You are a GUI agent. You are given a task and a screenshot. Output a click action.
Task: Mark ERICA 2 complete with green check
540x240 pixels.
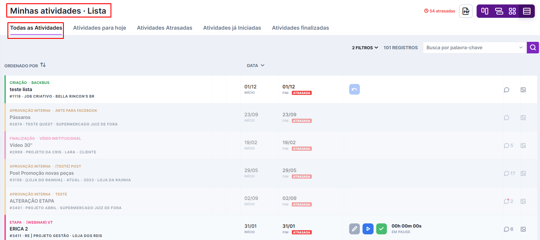[381, 229]
